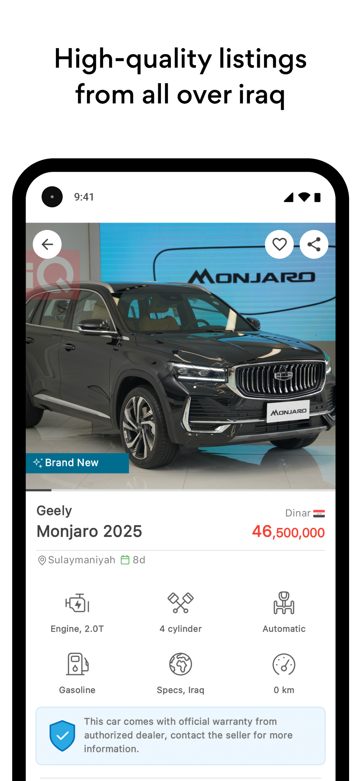361x781 pixels.
Task: Select the engine 2.0T icon
Action: pyautogui.click(x=77, y=603)
